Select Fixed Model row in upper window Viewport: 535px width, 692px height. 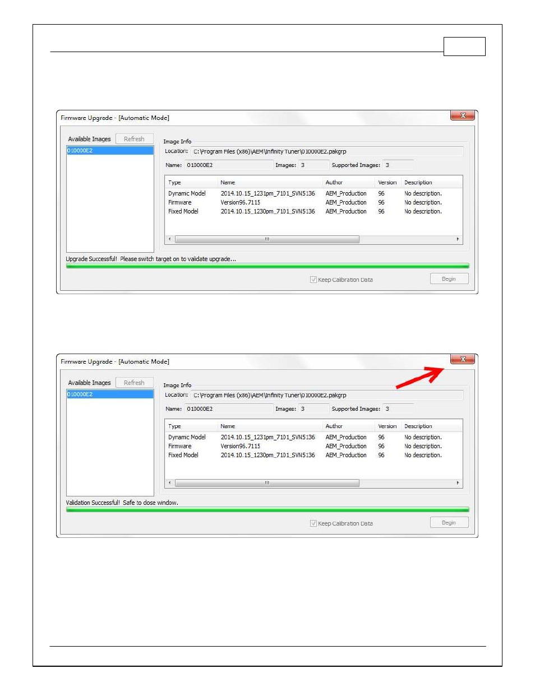(313, 212)
